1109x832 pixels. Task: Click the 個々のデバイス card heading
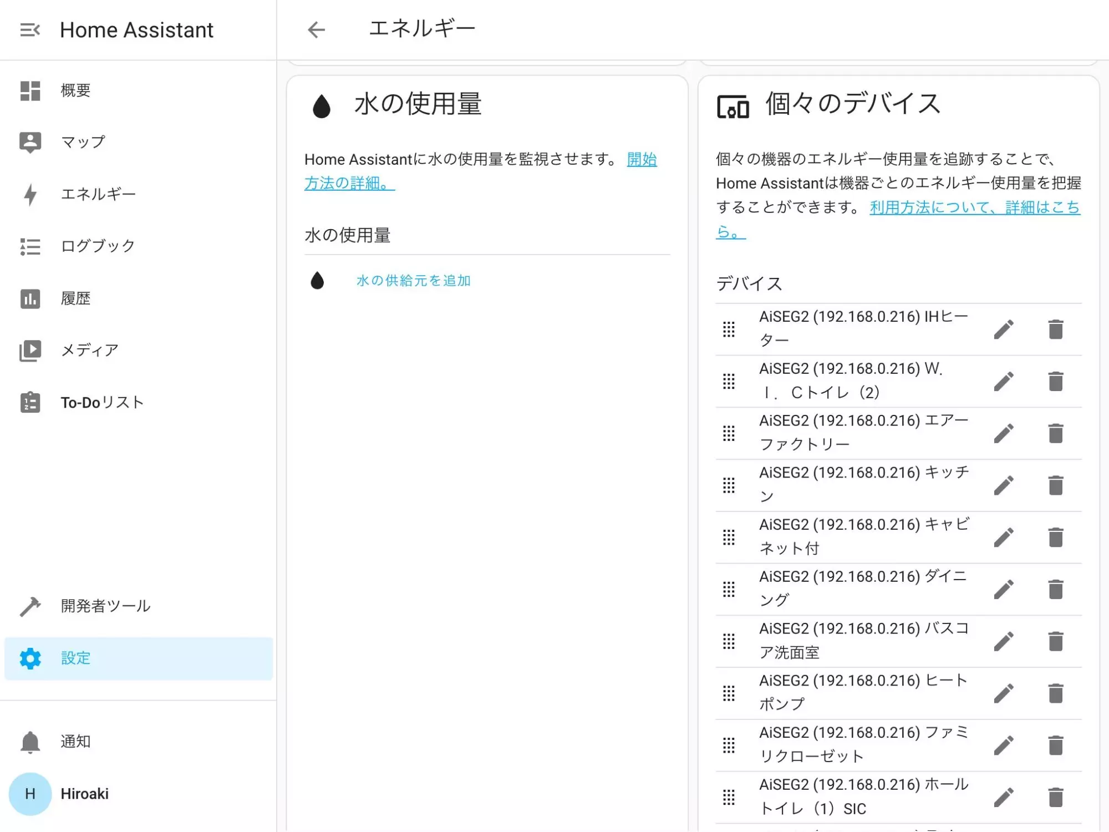click(x=853, y=104)
